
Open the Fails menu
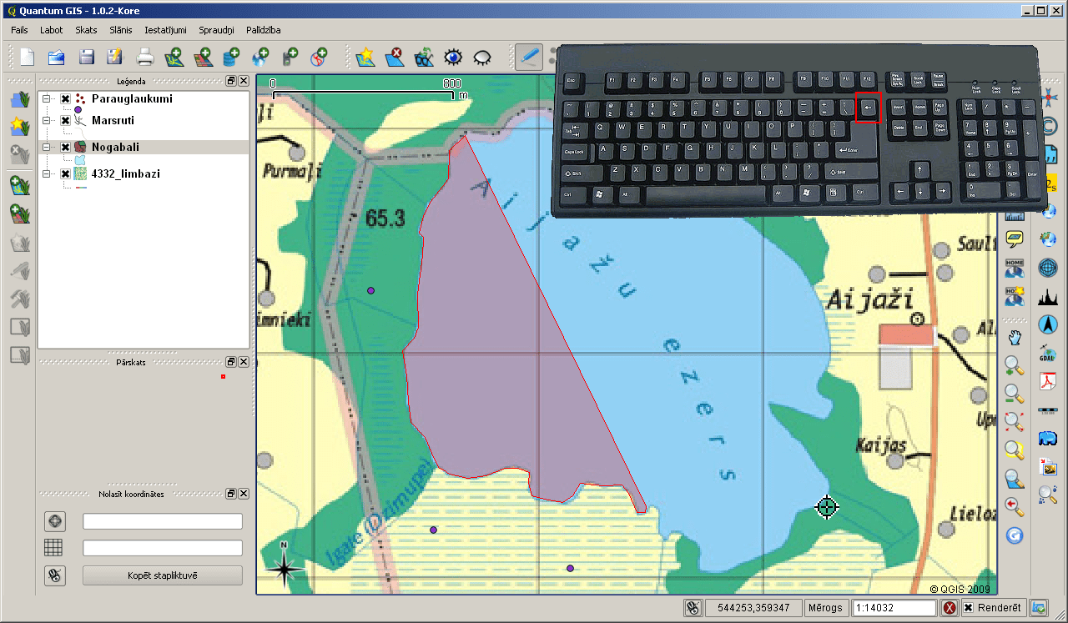click(x=20, y=30)
